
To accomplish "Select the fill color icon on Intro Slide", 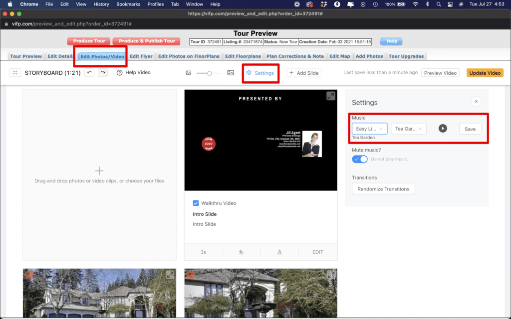I will pos(242,252).
